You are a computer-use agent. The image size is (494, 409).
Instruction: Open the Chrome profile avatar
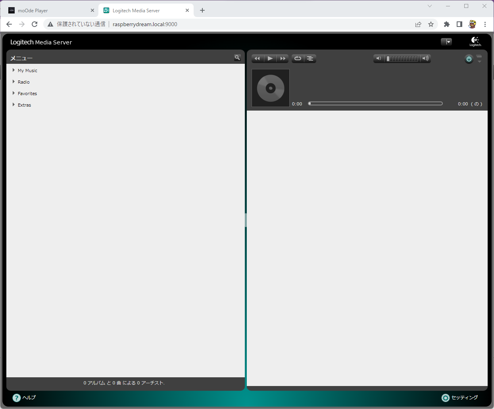[x=472, y=24]
